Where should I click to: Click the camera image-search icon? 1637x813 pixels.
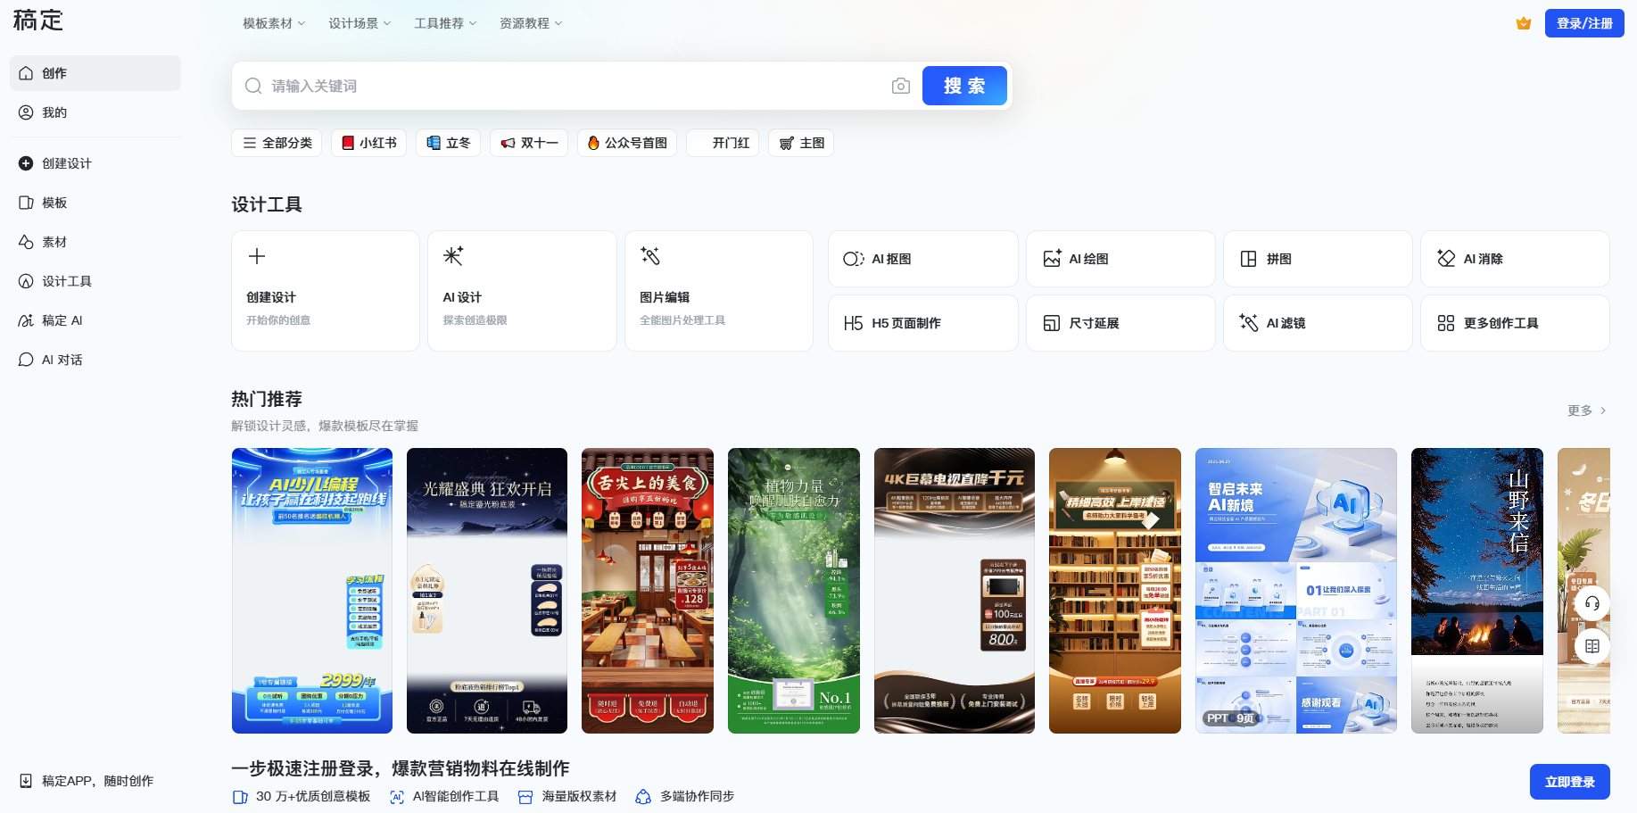coord(901,86)
